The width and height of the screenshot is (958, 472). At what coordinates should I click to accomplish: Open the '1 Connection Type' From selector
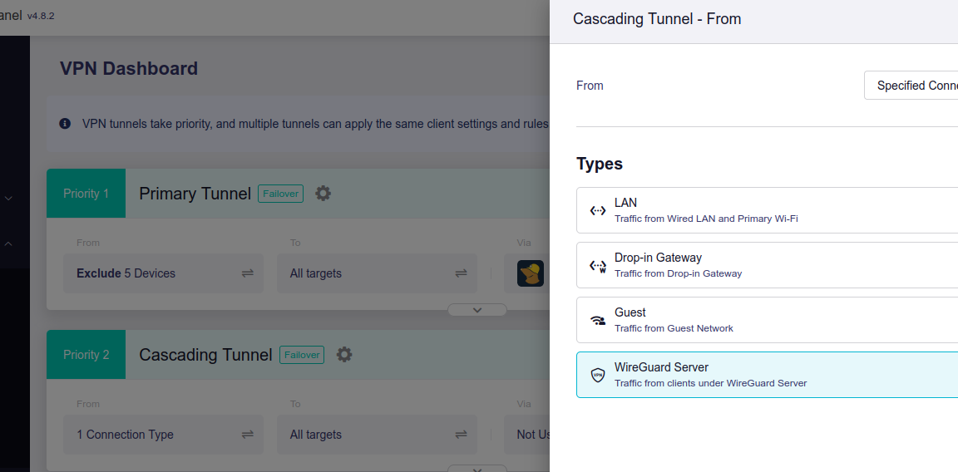click(164, 435)
